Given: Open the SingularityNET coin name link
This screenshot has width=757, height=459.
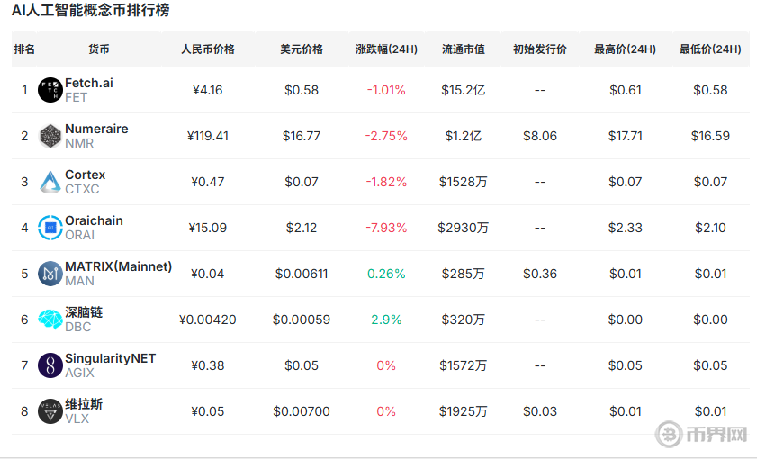Looking at the screenshot, I should pyautogui.click(x=110, y=358).
